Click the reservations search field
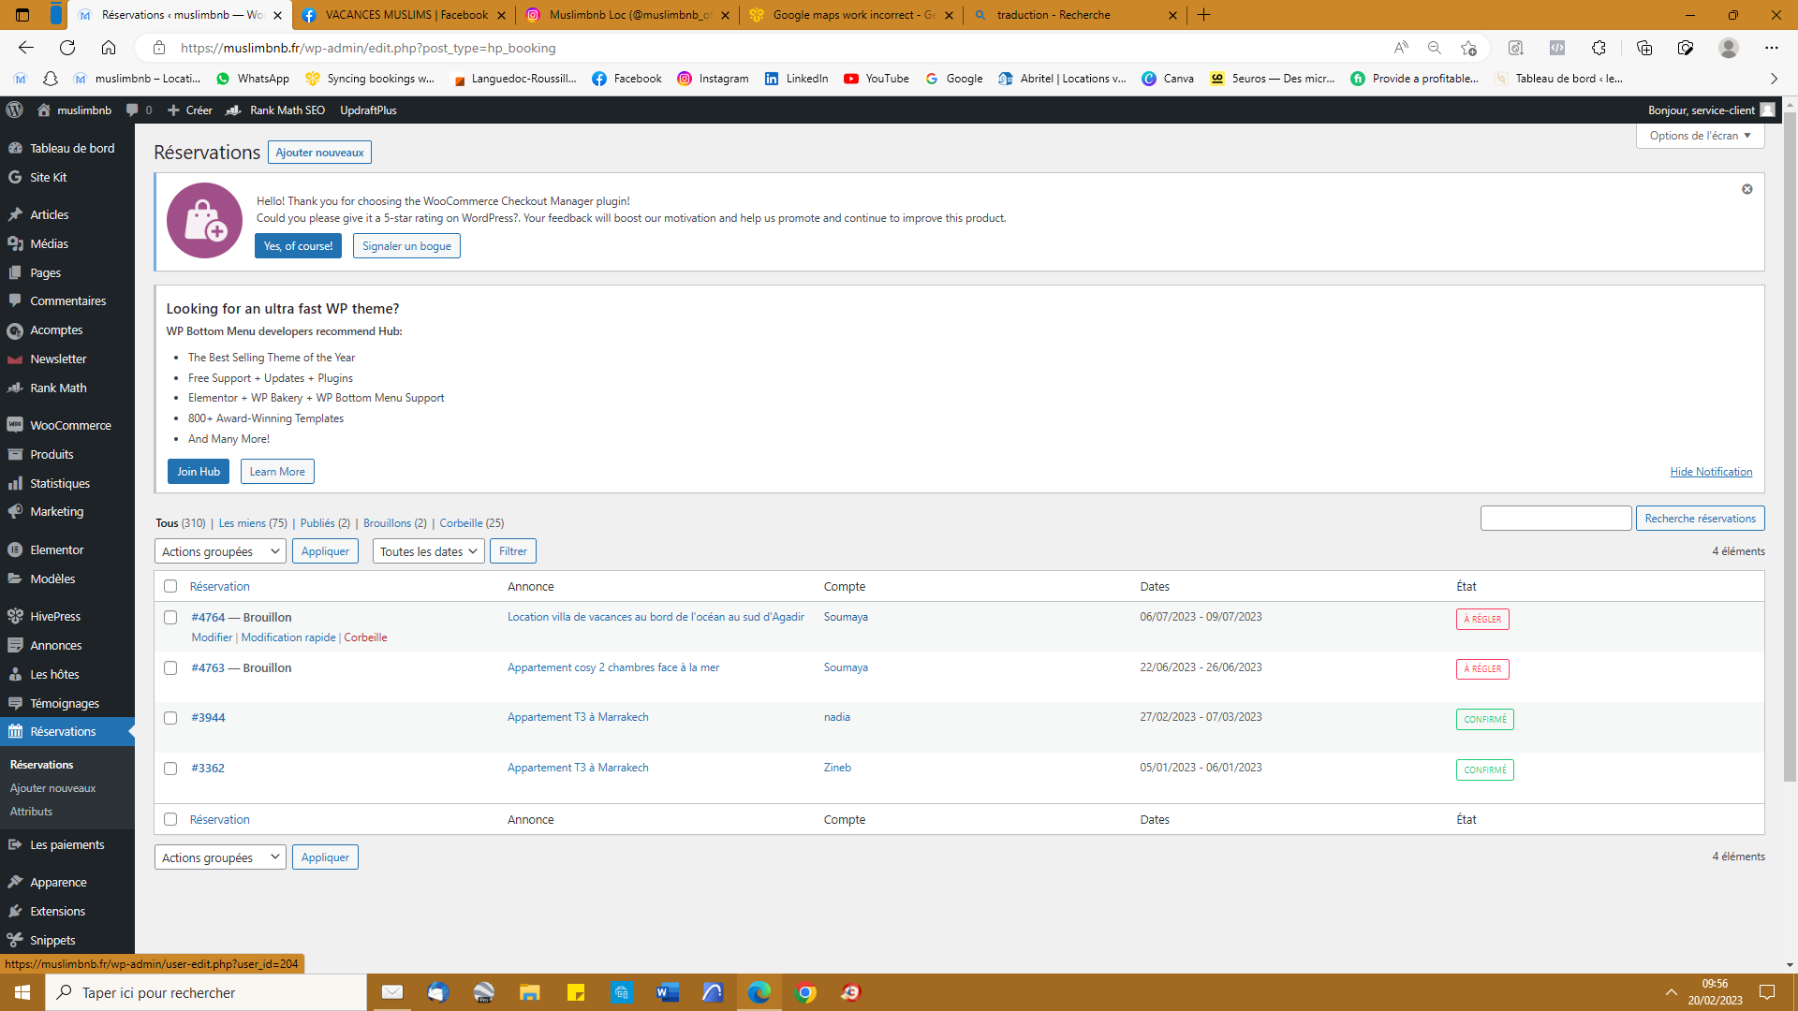The width and height of the screenshot is (1798, 1011). [1555, 519]
